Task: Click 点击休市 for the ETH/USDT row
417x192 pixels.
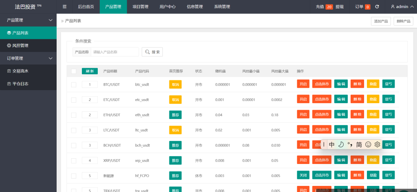Action: [x=322, y=114]
